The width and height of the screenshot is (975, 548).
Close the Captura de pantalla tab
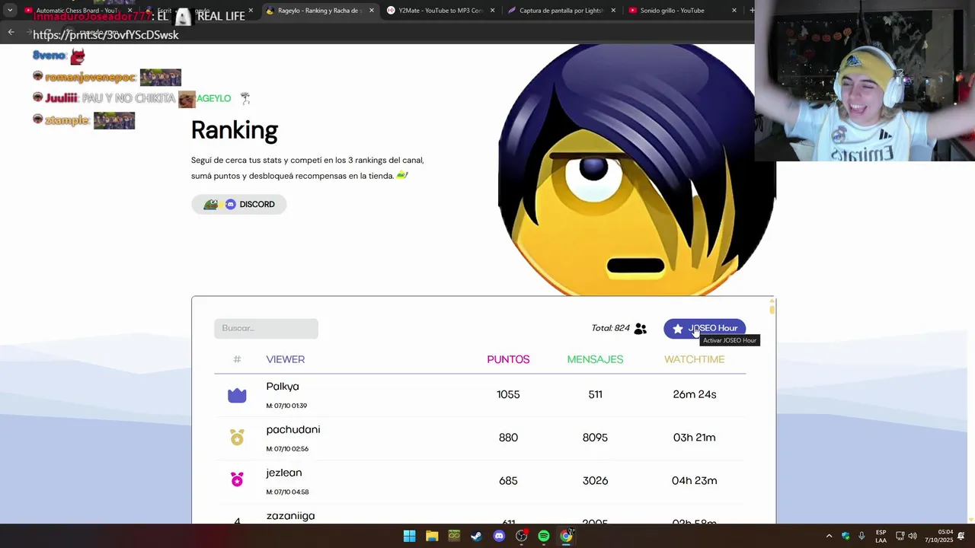[613, 11]
